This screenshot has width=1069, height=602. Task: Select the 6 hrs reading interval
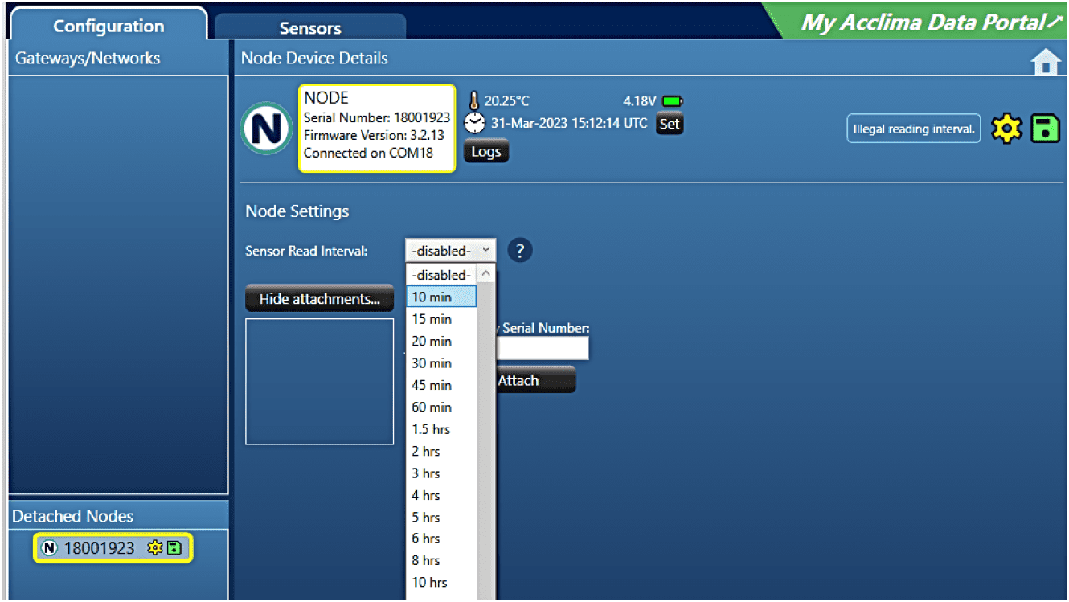[x=425, y=538]
